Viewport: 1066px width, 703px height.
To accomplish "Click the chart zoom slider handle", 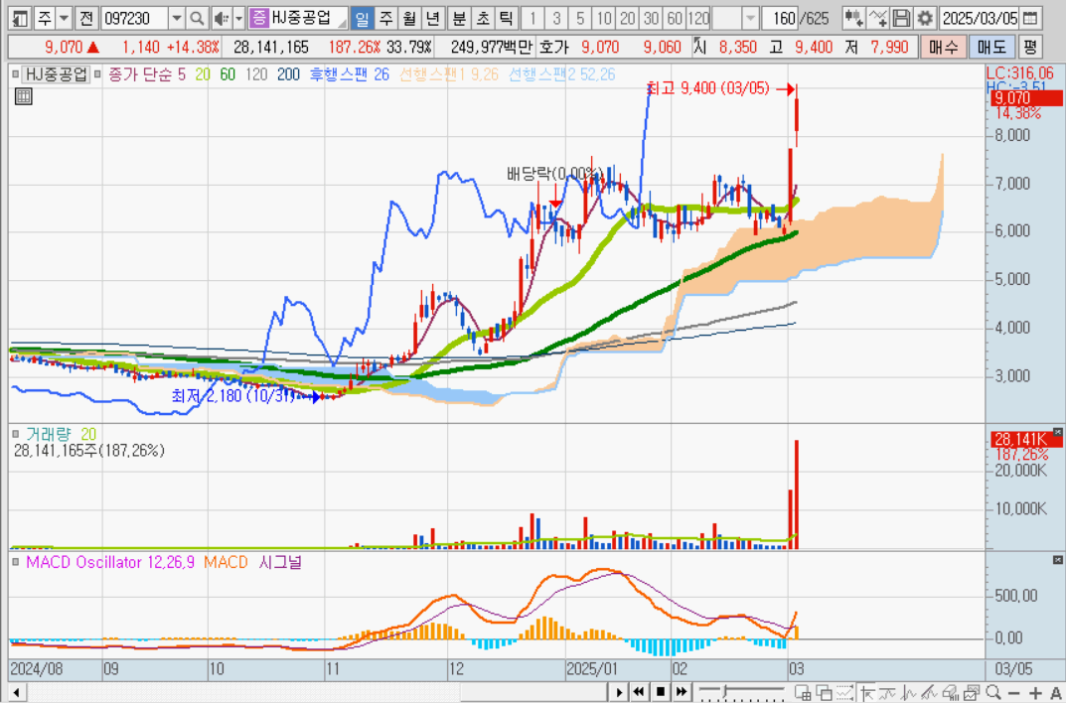I will [x=725, y=691].
